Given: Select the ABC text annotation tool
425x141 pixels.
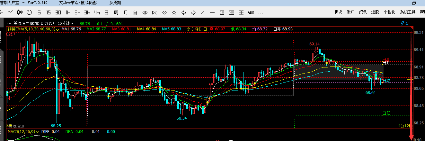Looking at the screenshot, I should tap(251, 12).
